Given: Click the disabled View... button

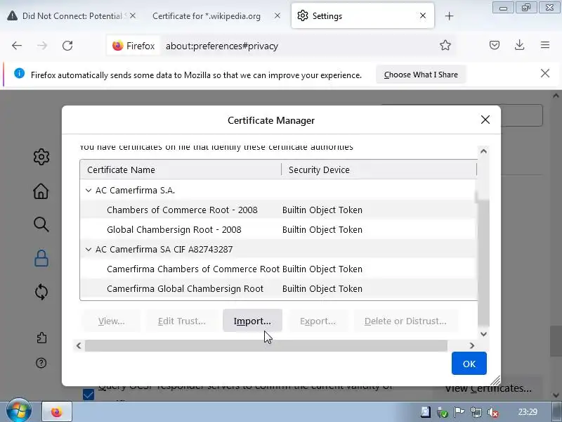Looking at the screenshot, I should tap(112, 321).
